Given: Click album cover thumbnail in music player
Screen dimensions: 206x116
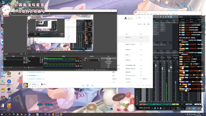Looking at the screenshot, I should tap(25, 85).
